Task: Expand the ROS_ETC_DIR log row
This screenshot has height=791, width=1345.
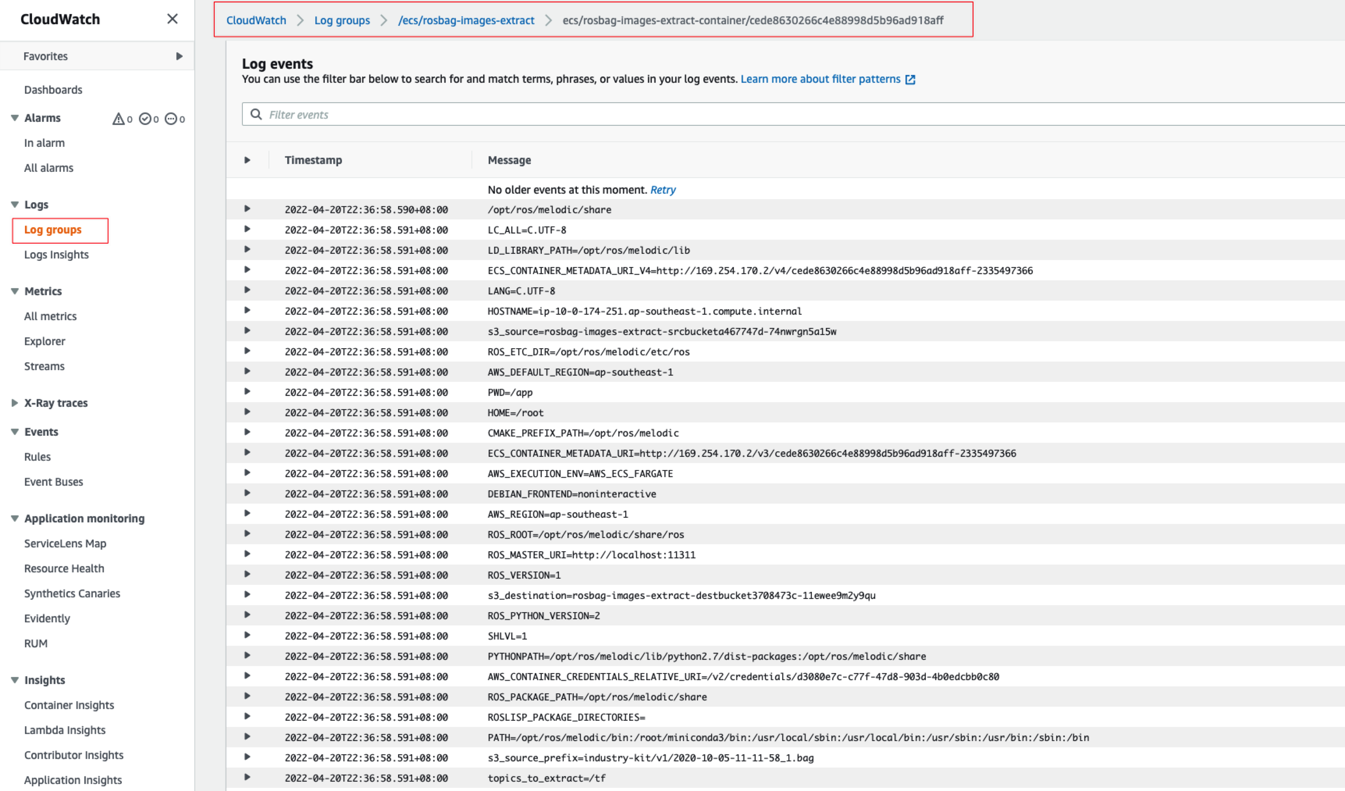Action: pyautogui.click(x=247, y=351)
